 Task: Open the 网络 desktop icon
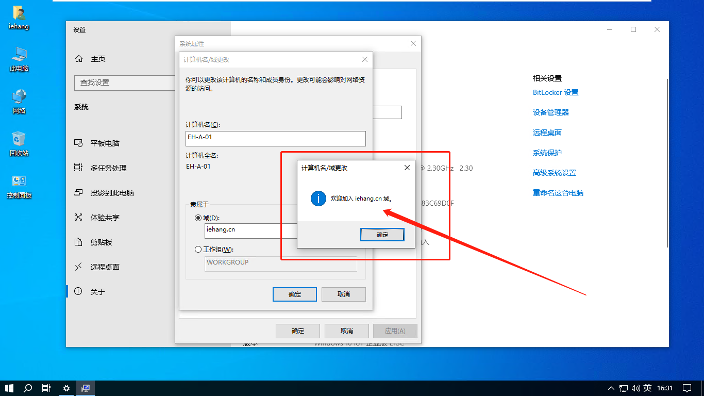pyautogui.click(x=19, y=101)
